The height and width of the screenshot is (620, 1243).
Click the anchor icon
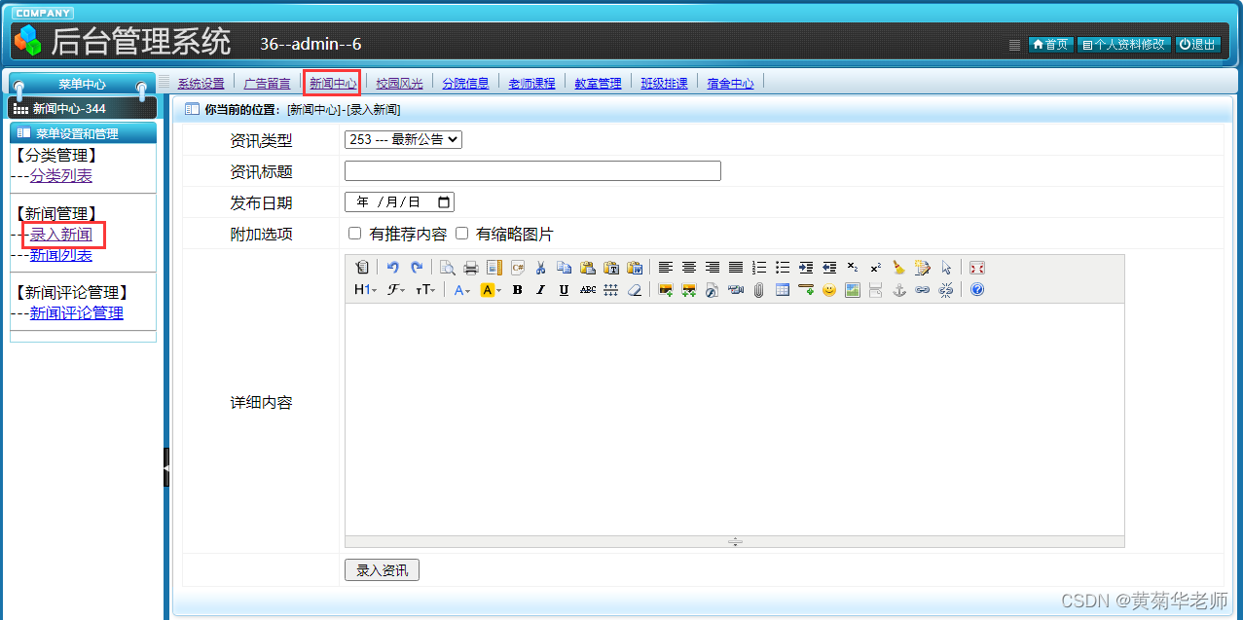[x=899, y=290]
